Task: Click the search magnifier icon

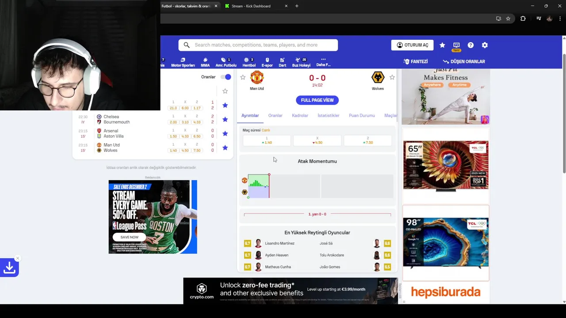Action: coord(187,45)
